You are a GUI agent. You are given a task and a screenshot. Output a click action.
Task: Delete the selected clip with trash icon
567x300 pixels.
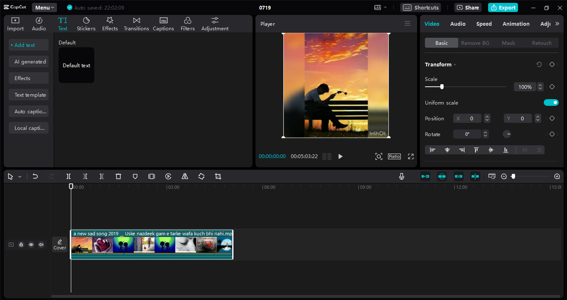click(x=118, y=176)
